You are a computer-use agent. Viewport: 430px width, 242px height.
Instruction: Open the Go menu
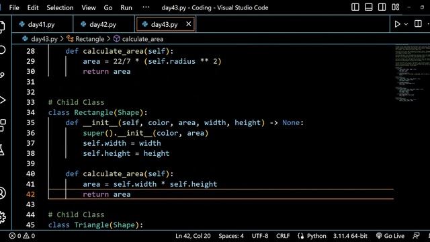click(x=108, y=7)
